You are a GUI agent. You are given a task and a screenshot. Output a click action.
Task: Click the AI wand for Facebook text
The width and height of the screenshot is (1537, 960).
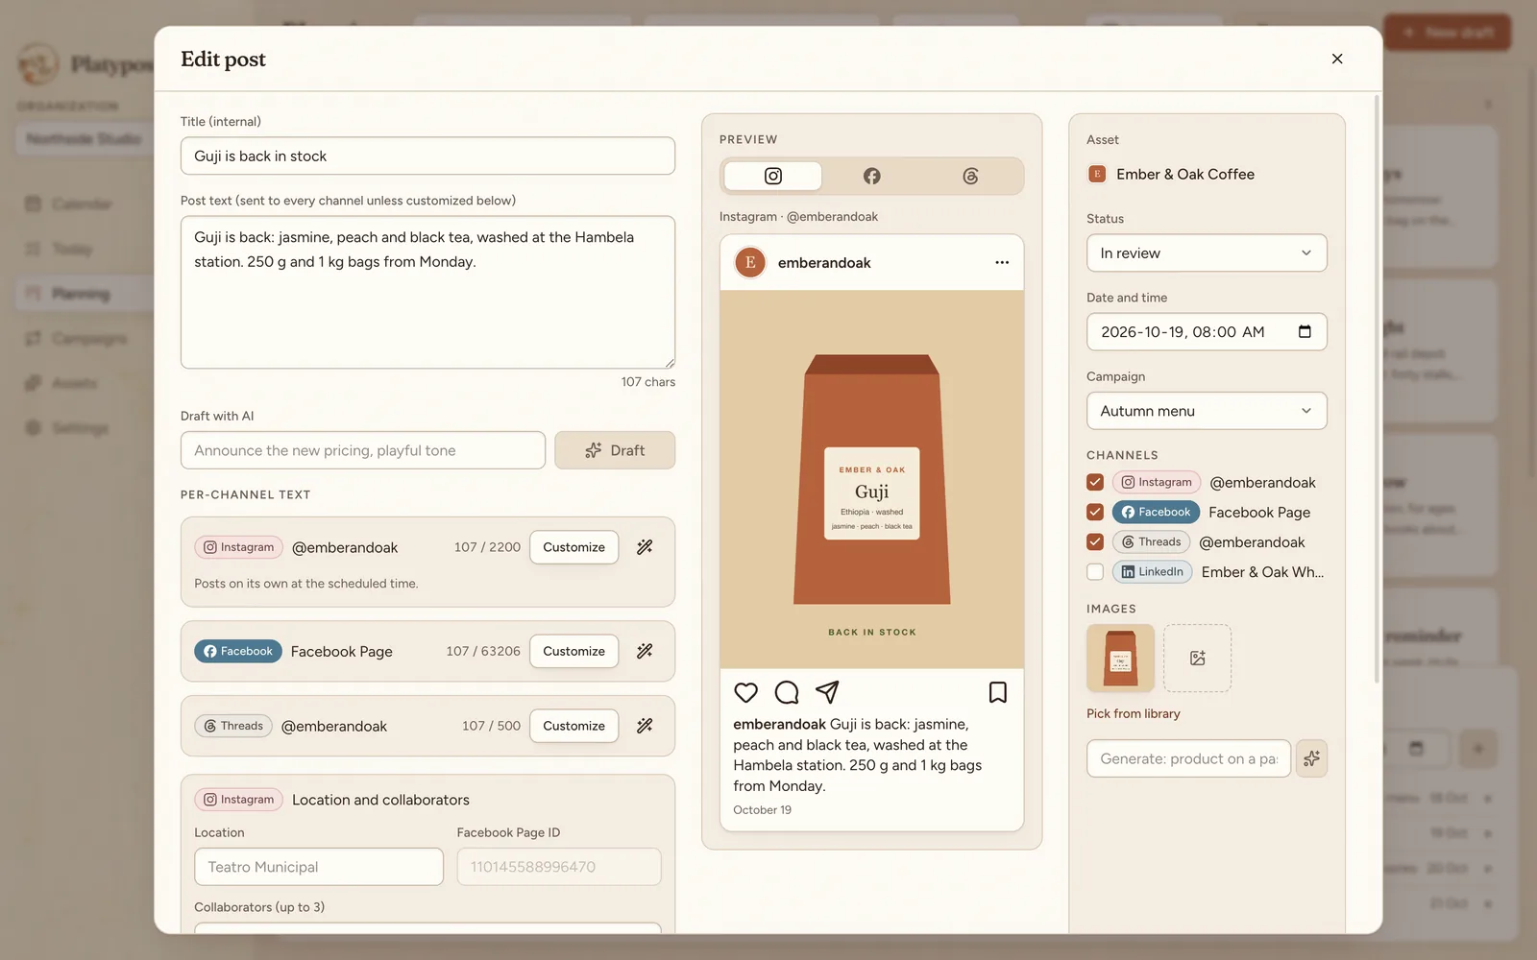click(645, 651)
